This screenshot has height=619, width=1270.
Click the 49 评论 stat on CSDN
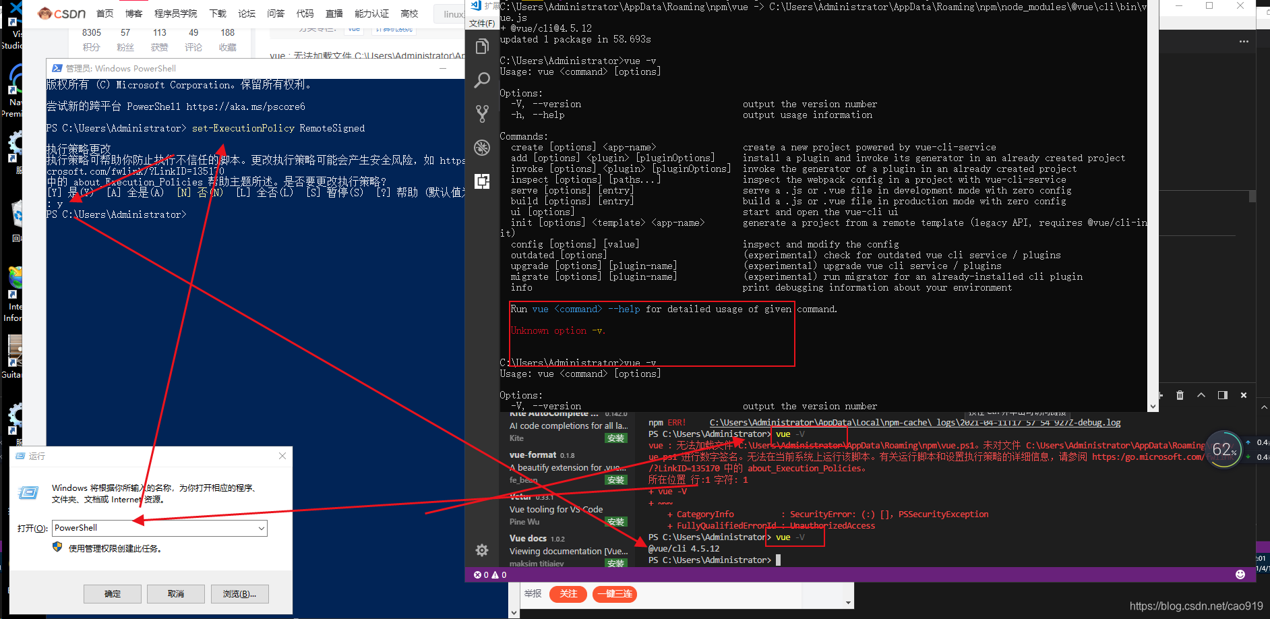pos(193,40)
